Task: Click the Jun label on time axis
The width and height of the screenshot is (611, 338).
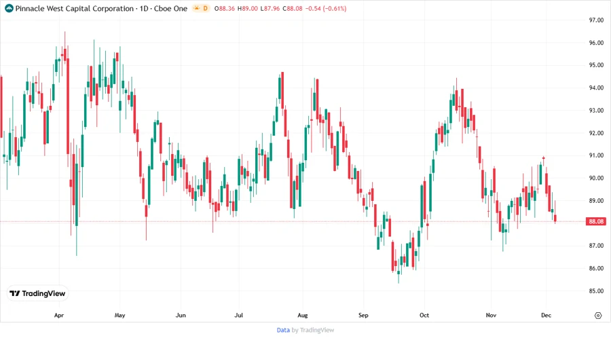Action: pyautogui.click(x=181, y=316)
